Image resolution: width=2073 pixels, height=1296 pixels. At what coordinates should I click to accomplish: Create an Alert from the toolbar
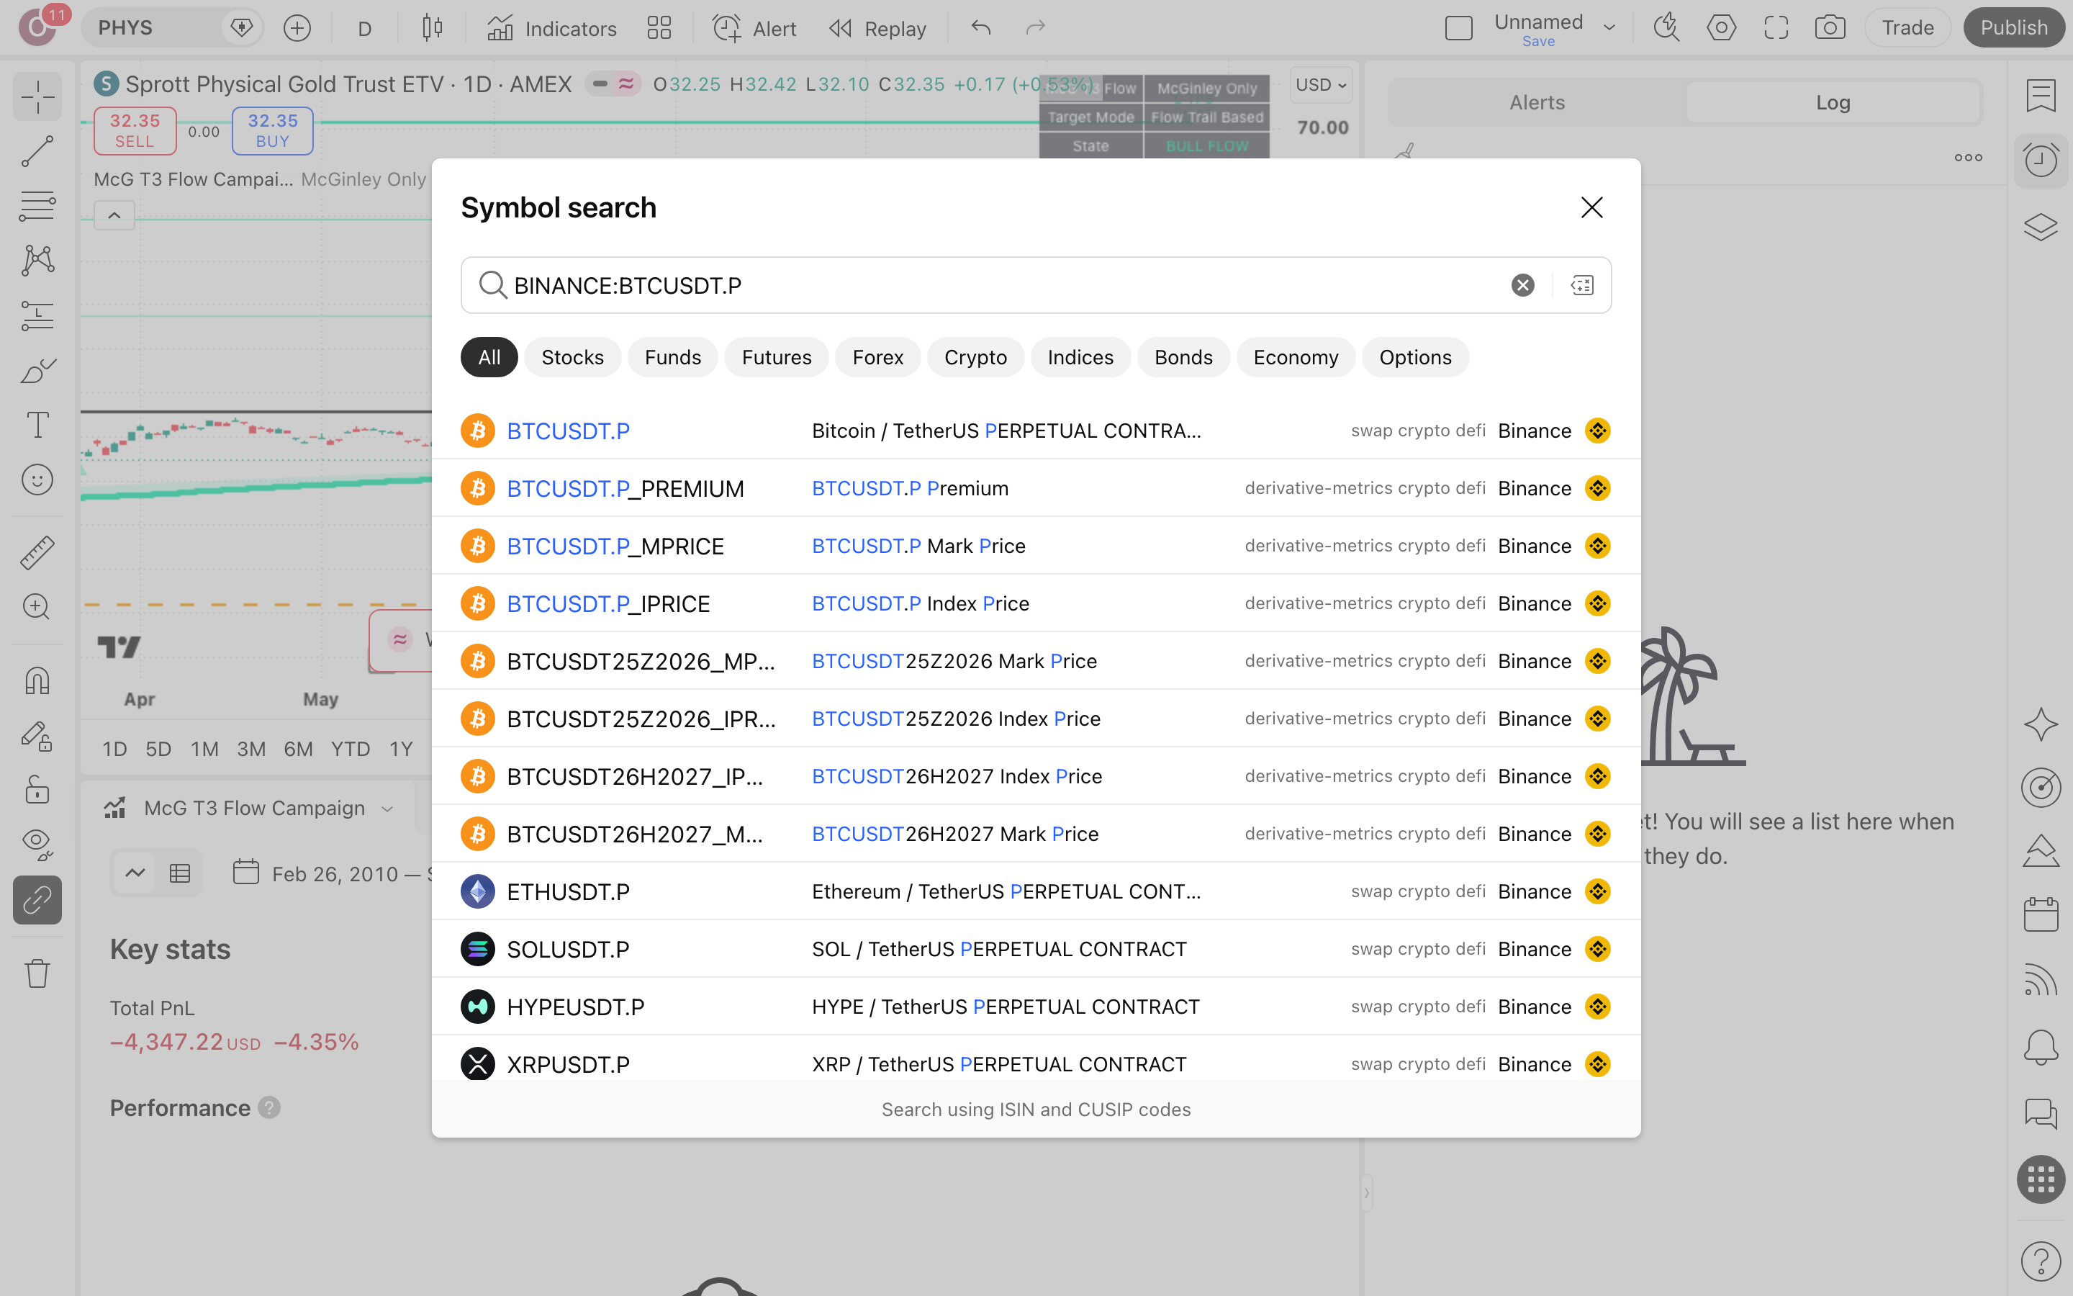(x=754, y=28)
